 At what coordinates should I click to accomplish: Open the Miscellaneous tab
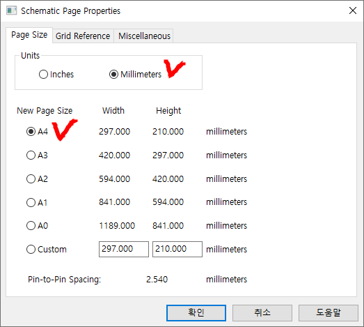144,36
